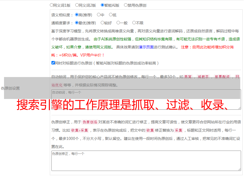
Task: Set 通顺度要求 to 一般
Action: point(118,23)
